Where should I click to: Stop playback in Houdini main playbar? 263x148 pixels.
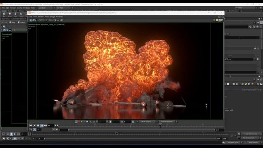pos(11,134)
